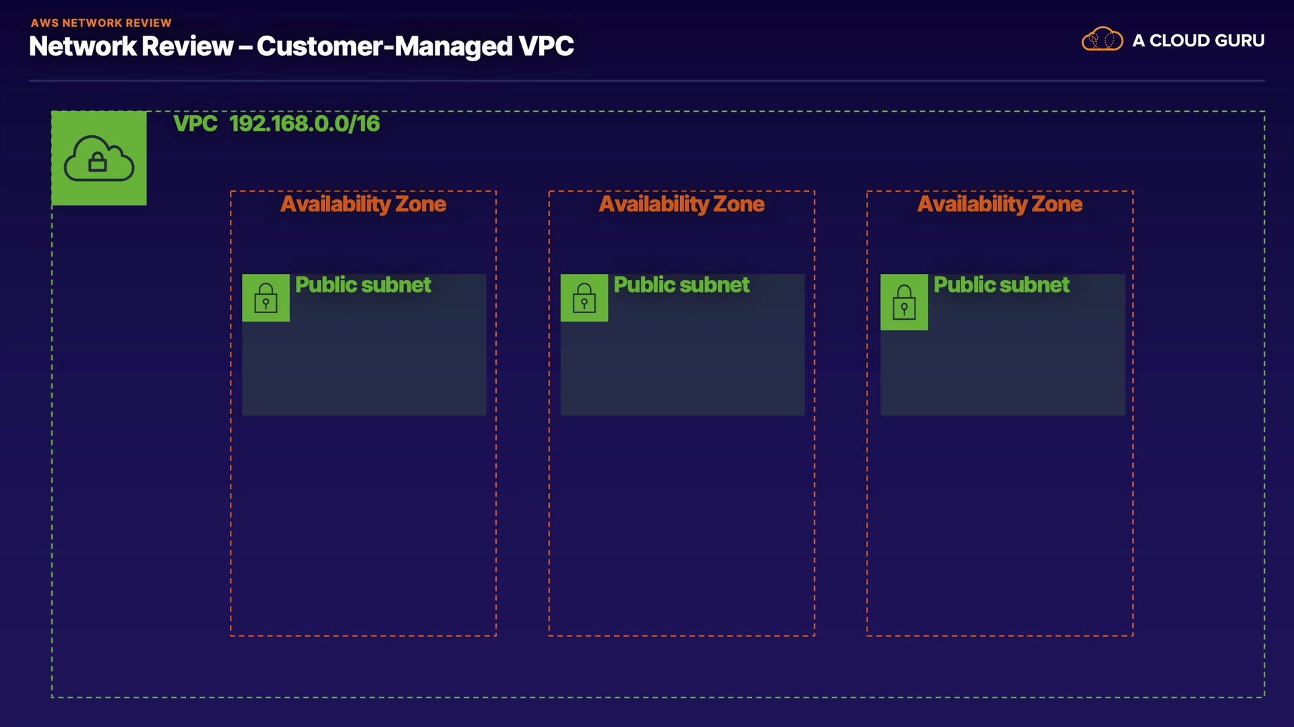Viewport: 1294px width, 727px height.
Task: Click the middle Public subnet label
Action: pyautogui.click(x=681, y=285)
